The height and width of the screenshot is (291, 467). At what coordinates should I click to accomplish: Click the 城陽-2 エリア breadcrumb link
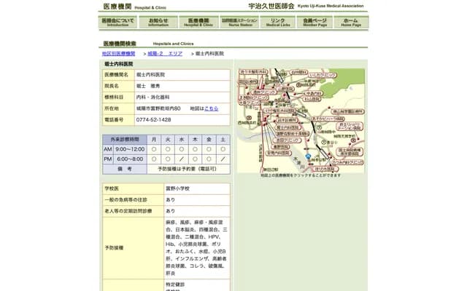coord(165,54)
